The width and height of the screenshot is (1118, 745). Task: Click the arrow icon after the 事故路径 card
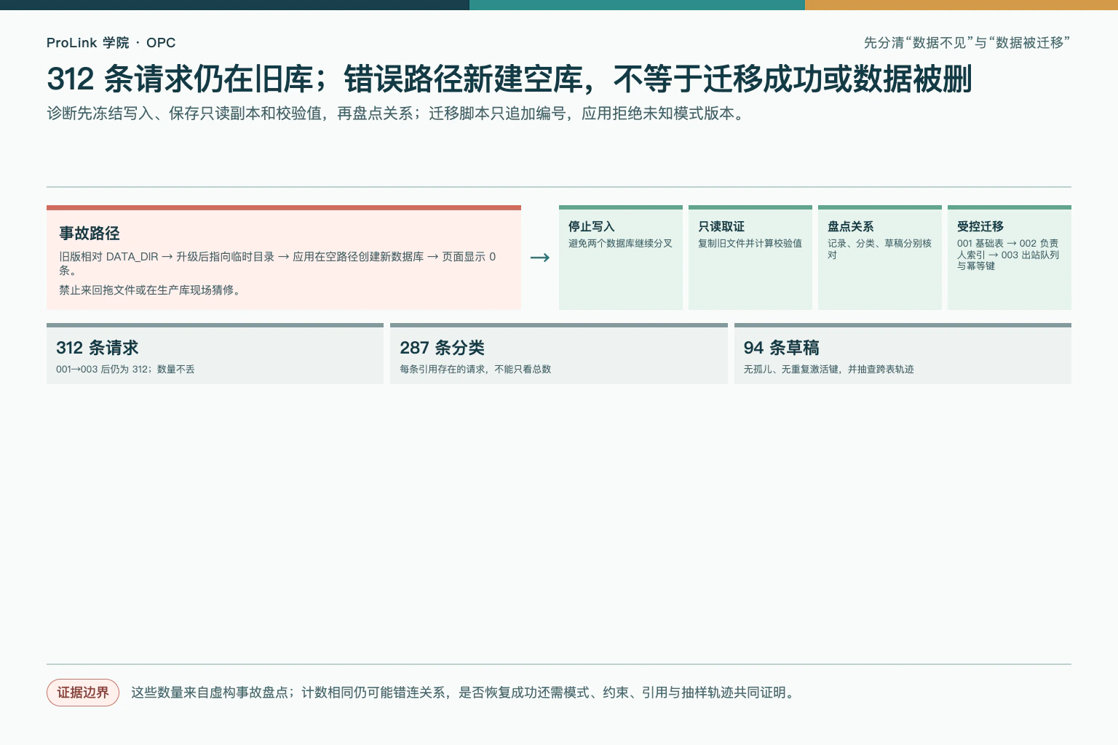540,258
